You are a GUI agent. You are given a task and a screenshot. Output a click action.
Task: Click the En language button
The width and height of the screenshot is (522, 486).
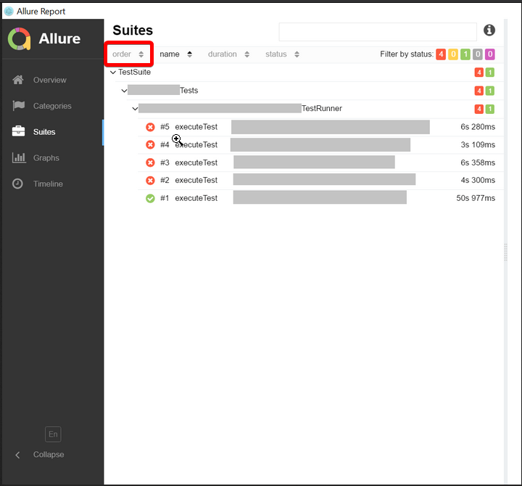53,434
